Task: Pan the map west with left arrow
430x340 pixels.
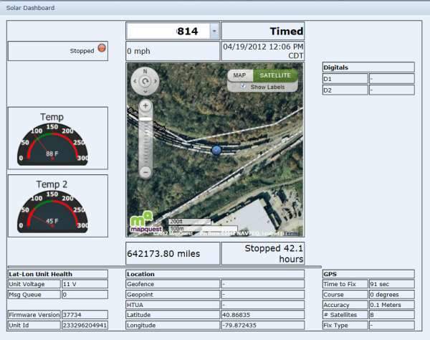Action: coord(135,82)
